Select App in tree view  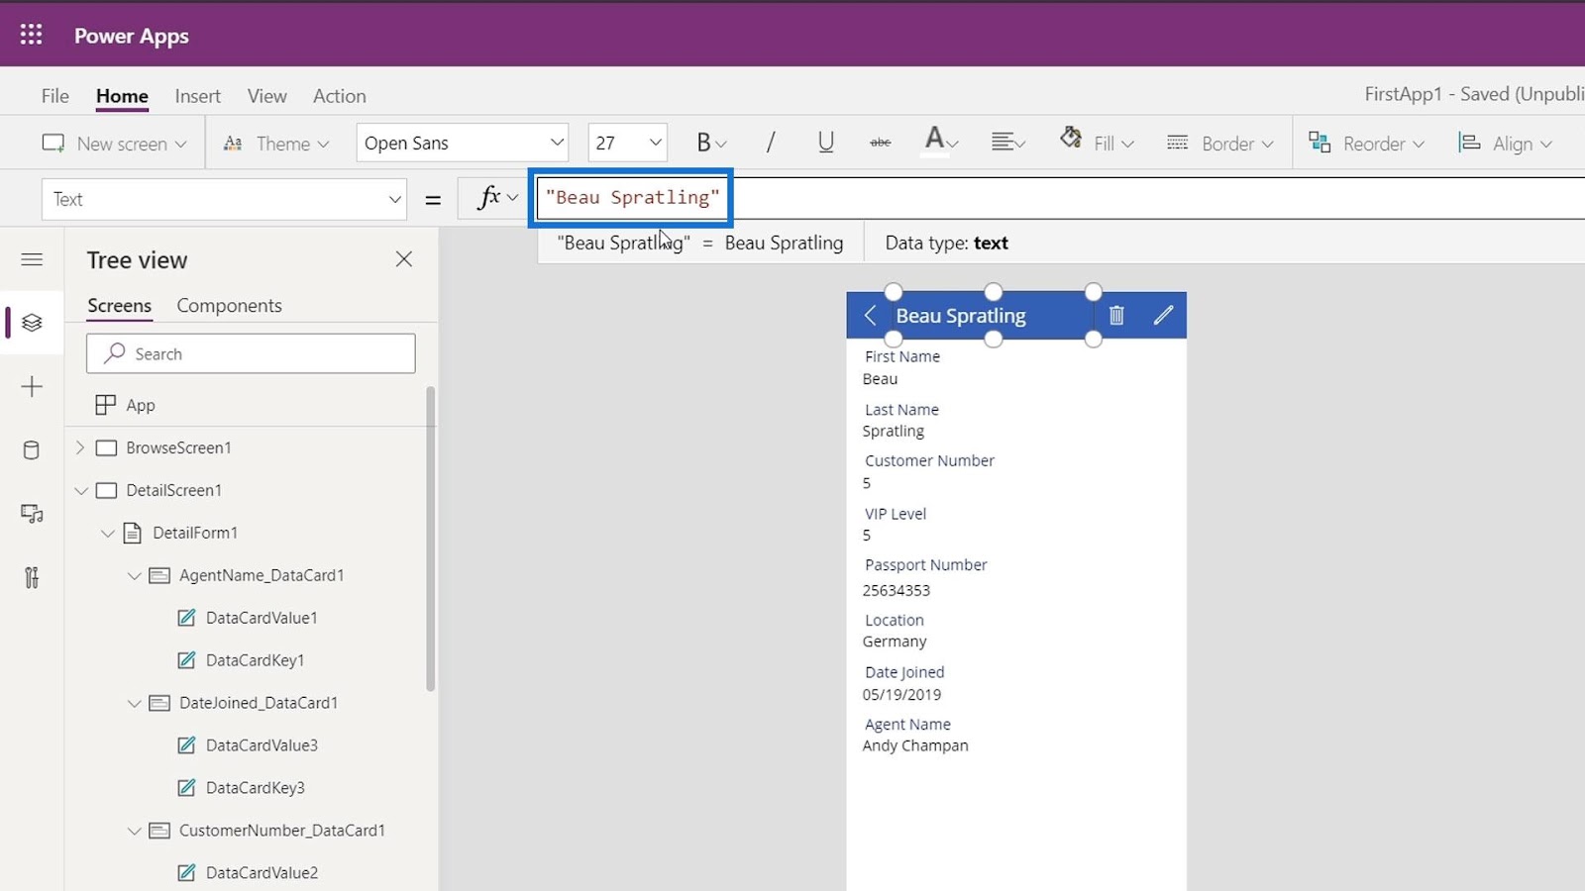[x=141, y=405]
